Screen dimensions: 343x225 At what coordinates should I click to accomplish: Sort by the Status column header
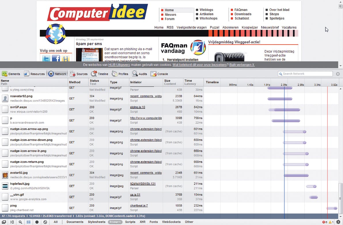98,82
